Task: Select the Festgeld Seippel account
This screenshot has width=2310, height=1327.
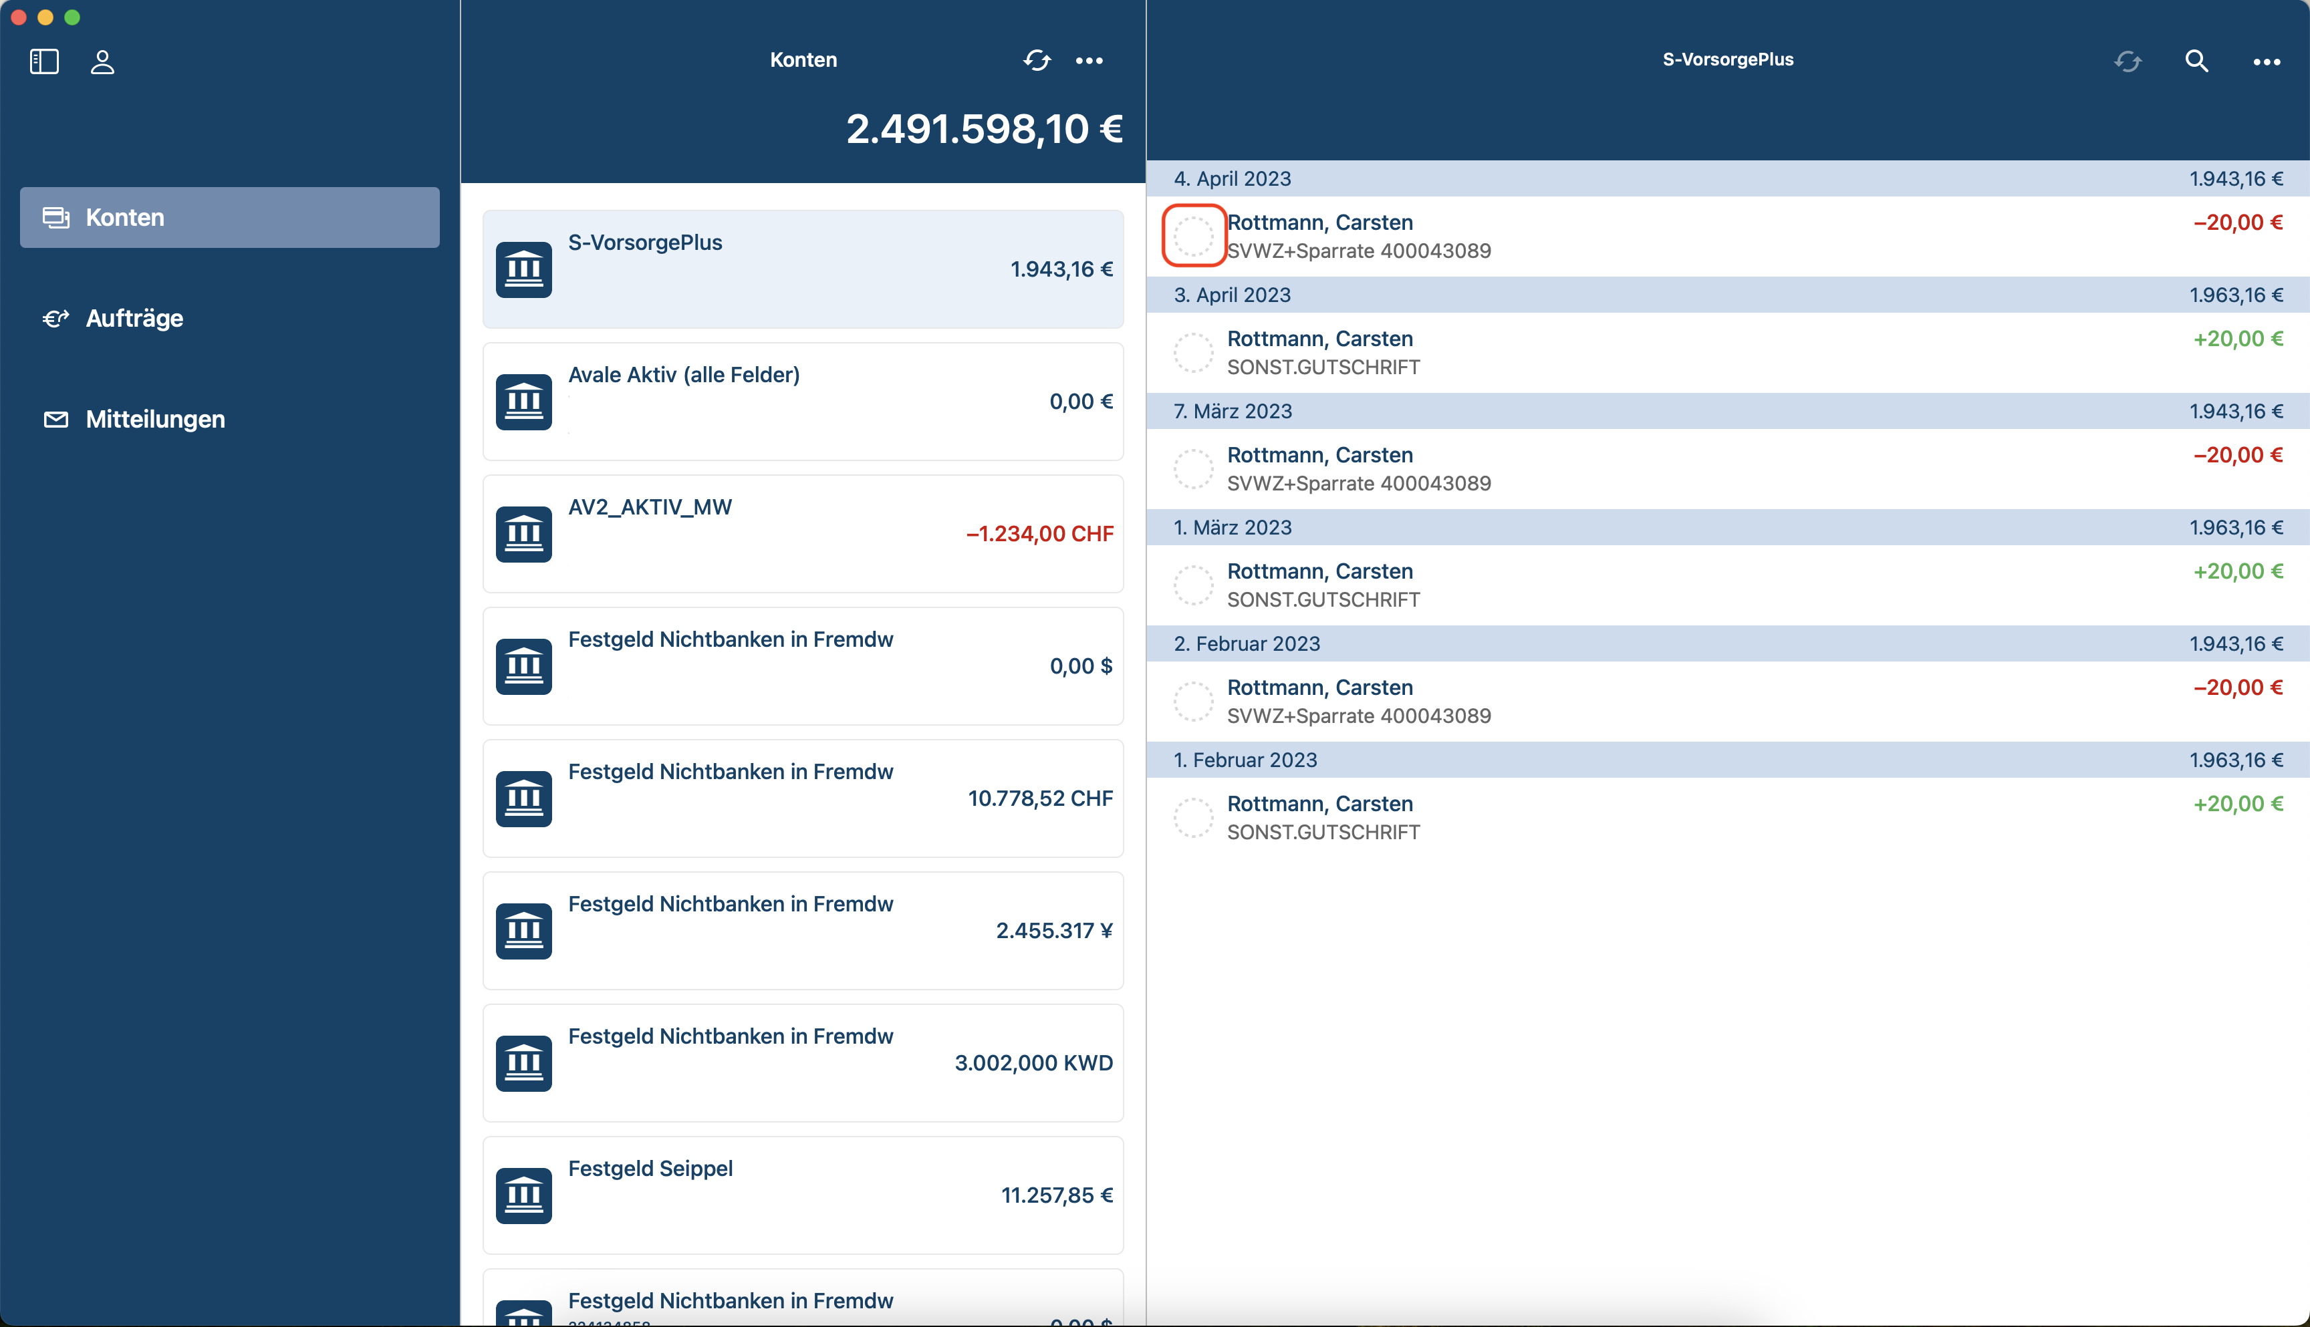Action: (803, 1195)
